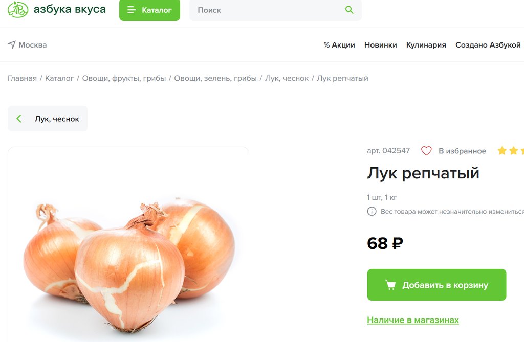Click the first rating star
The width and height of the screenshot is (524, 342).
pyautogui.click(x=502, y=151)
